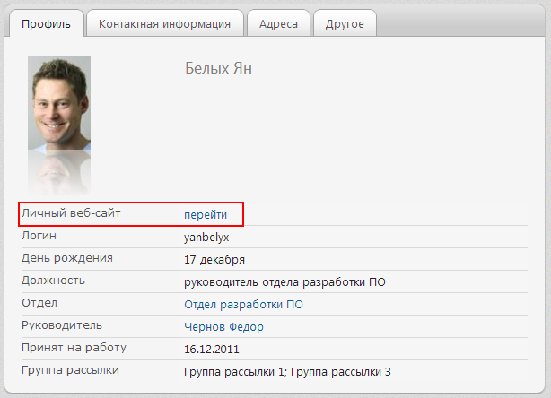Select the position value руководитель отдела разработки ПО
Image resolution: width=551 pixels, height=398 pixels.
pyautogui.click(x=284, y=281)
